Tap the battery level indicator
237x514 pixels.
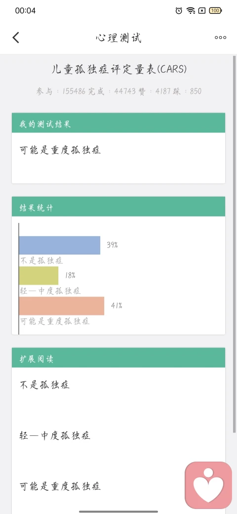[215, 10]
